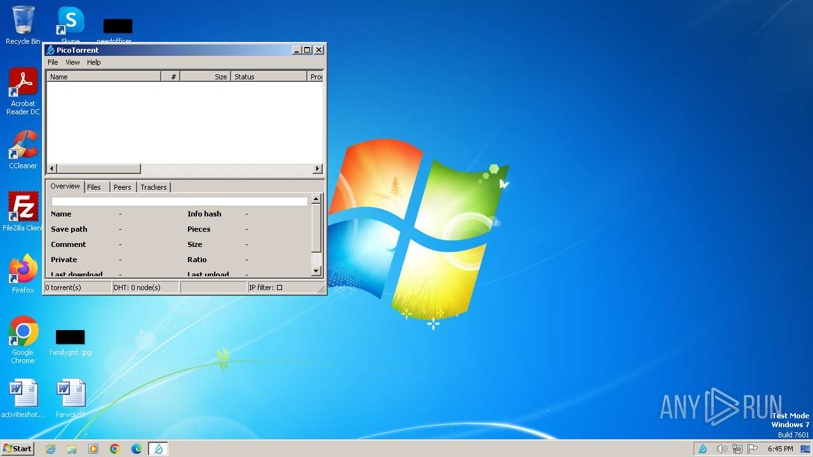Click the 'Save path' label
Screen dimensions: 813x457
tap(69, 229)
